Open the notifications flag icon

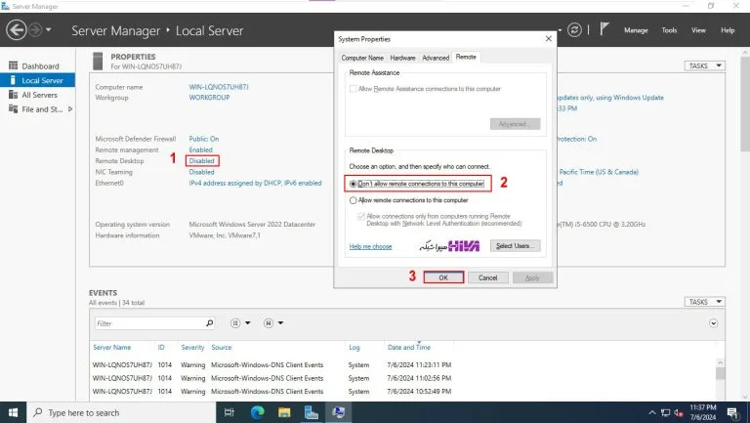604,29
